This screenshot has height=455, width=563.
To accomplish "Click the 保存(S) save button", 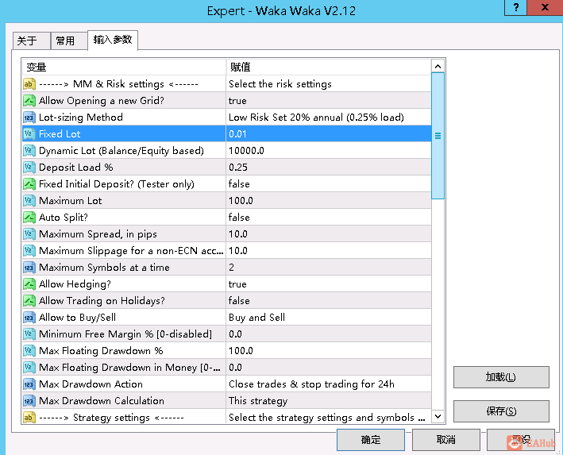I will [501, 411].
